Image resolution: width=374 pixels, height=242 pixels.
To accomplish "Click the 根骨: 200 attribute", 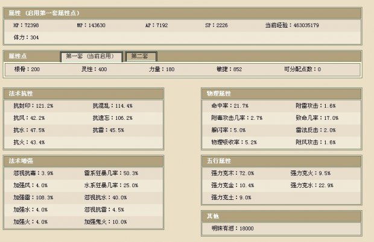I will click(27, 69).
